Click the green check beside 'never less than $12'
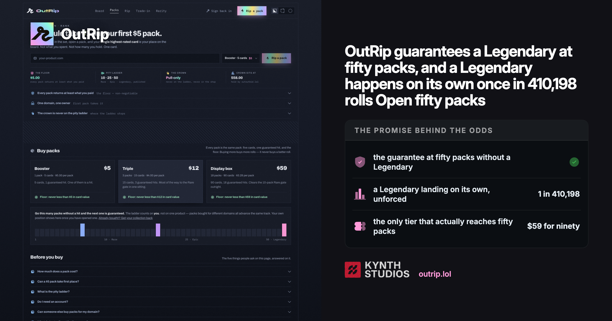The image size is (612, 321). [x=124, y=197]
